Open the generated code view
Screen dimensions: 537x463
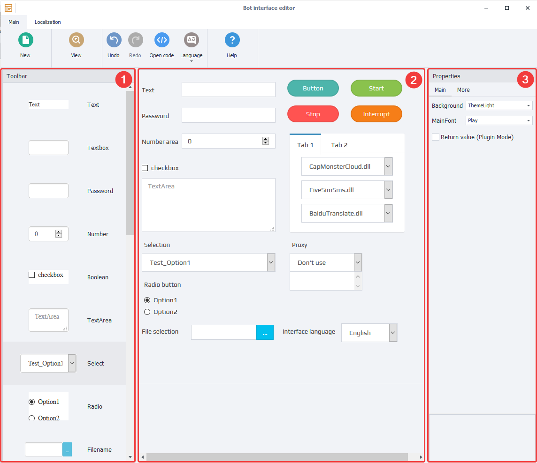click(161, 40)
